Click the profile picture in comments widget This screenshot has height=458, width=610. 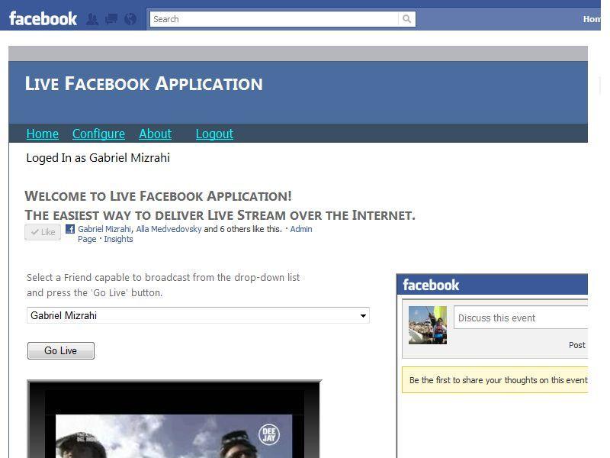[428, 325]
